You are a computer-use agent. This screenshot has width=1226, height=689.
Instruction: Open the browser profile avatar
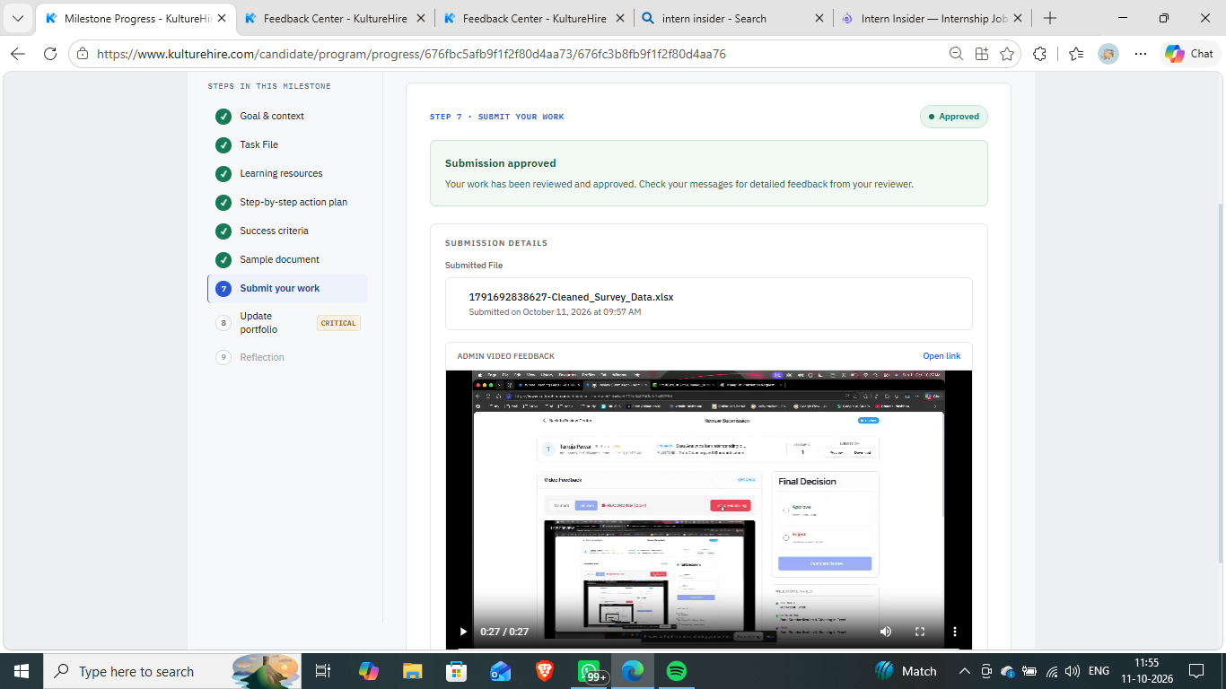[1108, 54]
